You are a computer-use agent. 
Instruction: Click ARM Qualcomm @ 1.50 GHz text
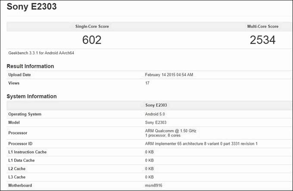[x=171, y=131]
